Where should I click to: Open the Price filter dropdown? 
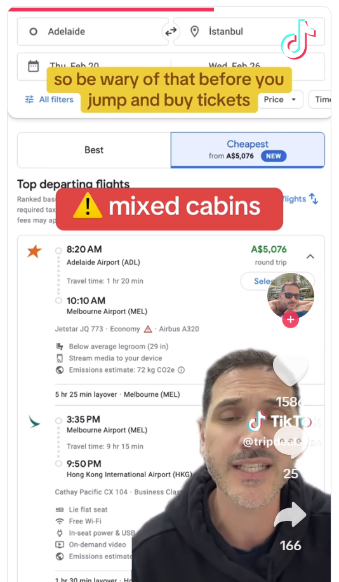point(281,99)
